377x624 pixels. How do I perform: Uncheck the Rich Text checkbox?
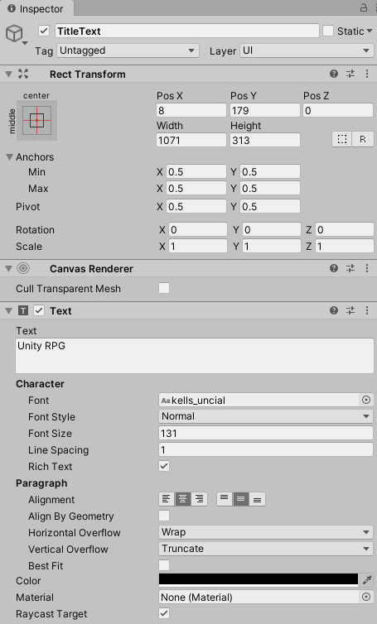click(164, 466)
